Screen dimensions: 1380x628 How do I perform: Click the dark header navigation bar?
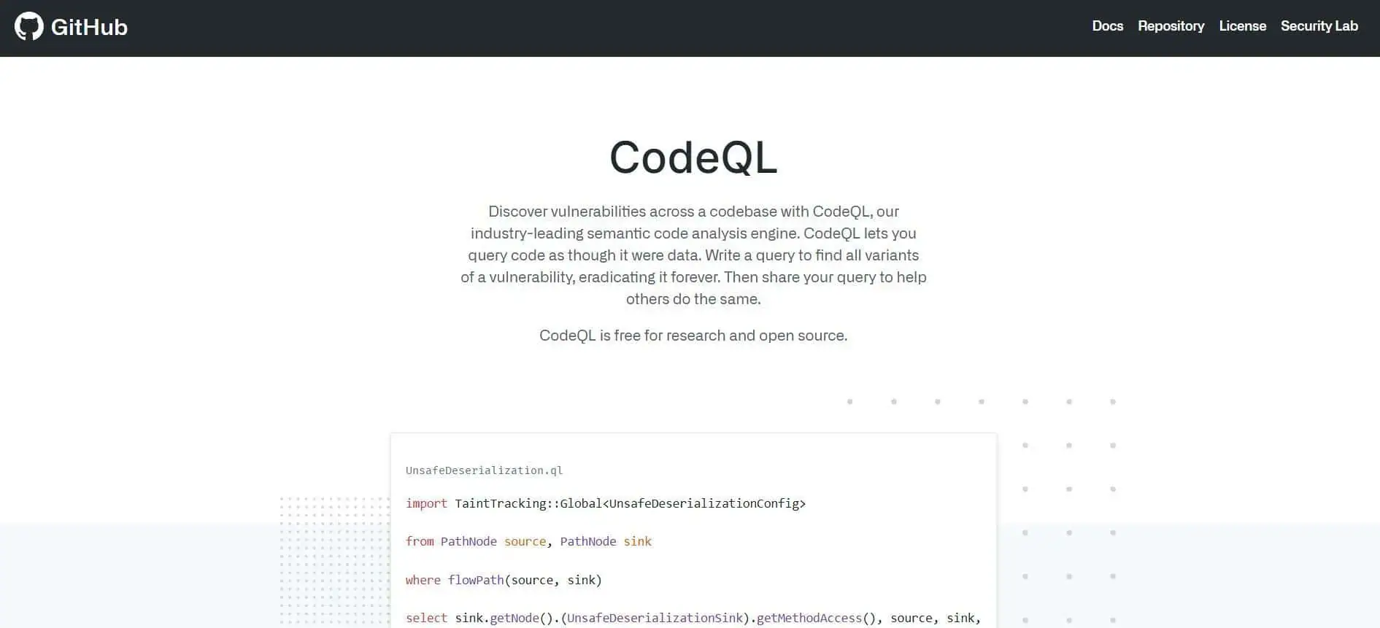(584, 28)
